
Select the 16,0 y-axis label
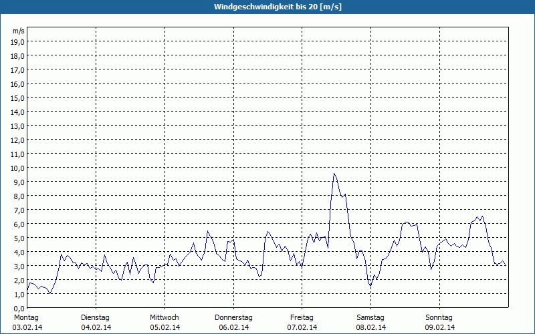point(18,84)
